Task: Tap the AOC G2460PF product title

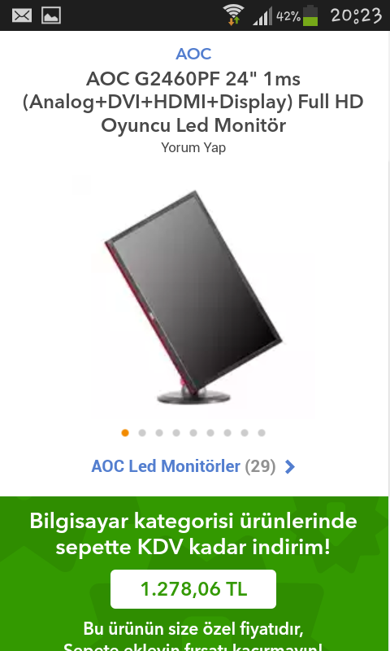Action: 193,102
